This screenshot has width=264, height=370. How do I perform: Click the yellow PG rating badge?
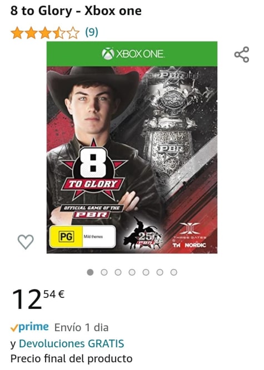click(66, 236)
